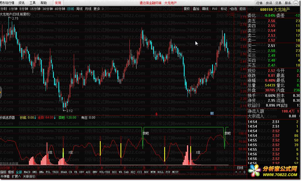Select the 60分钟 chart period
Screen dimensions: 302x181
point(60,9)
